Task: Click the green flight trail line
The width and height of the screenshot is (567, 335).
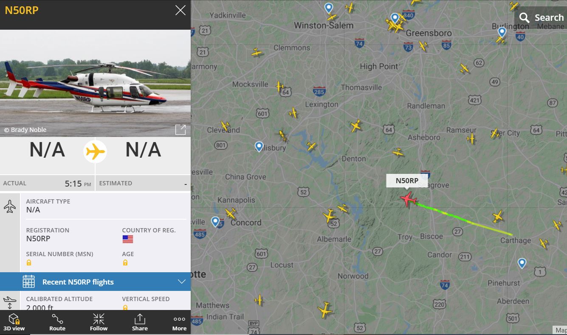Action: (x=463, y=219)
